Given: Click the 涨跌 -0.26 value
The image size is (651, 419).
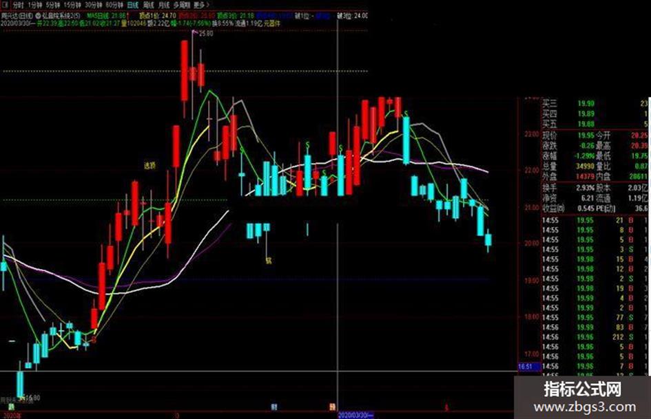Looking at the screenshot, I should [x=586, y=146].
